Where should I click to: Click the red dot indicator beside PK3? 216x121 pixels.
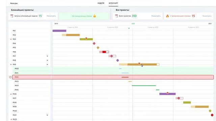[11, 39]
